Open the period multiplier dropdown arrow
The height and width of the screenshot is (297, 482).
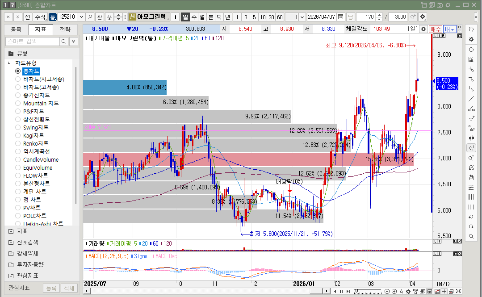(x=302, y=17)
